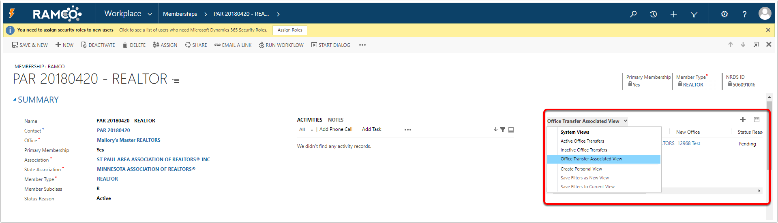The width and height of the screenshot is (778, 223).
Task: Open Office Transfer Associated View selector
Action: tap(587, 121)
